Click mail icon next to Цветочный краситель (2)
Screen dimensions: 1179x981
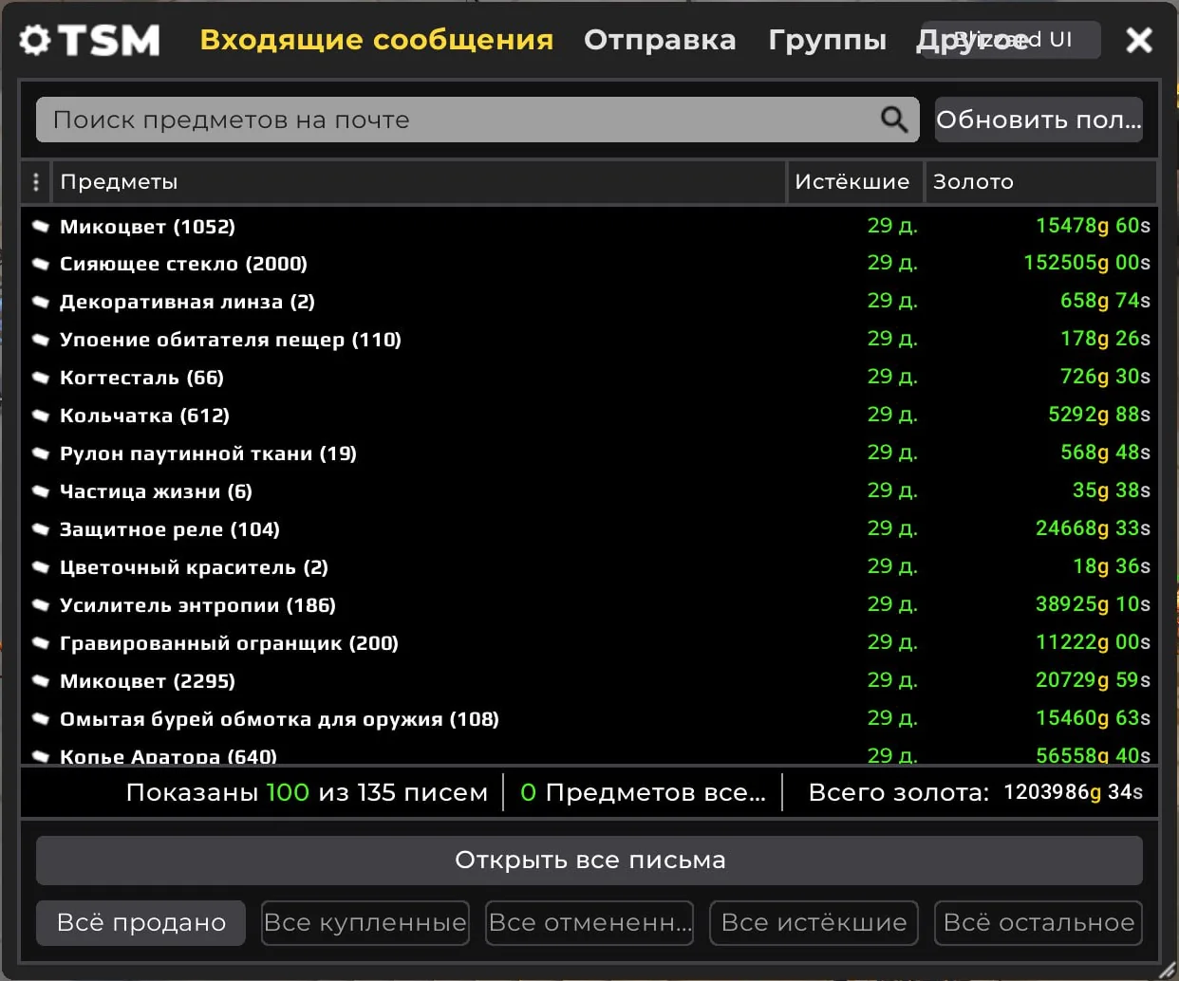(x=41, y=567)
